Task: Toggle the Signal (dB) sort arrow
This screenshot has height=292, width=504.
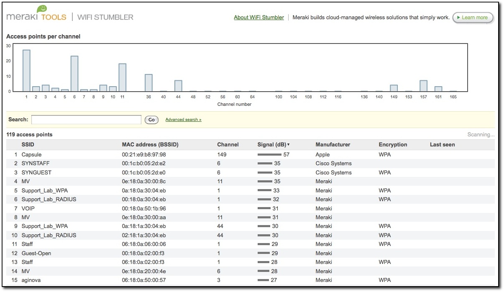Action: (288, 145)
